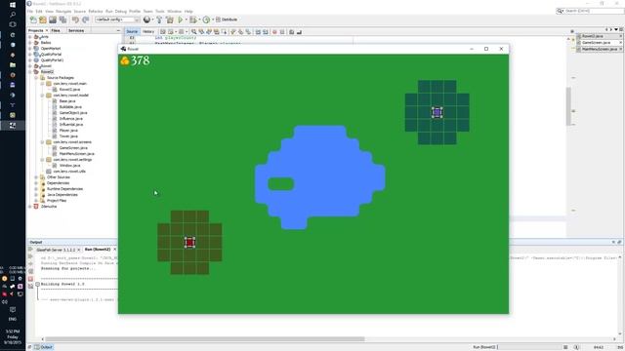Image resolution: width=625 pixels, height=351 pixels.
Task: Open the Refactor menu
Action: pos(96,11)
